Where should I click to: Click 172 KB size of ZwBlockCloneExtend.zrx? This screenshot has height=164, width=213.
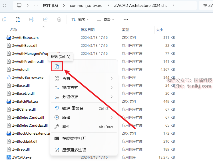(x=169, y=133)
